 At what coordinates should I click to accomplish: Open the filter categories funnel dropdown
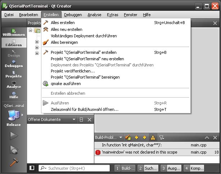[162, 137]
